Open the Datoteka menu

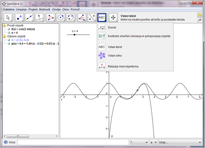pos(9,9)
